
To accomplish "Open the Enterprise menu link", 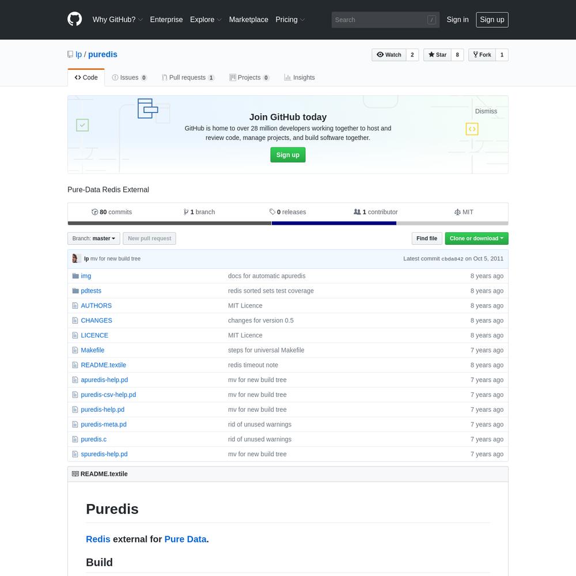I will (x=166, y=20).
